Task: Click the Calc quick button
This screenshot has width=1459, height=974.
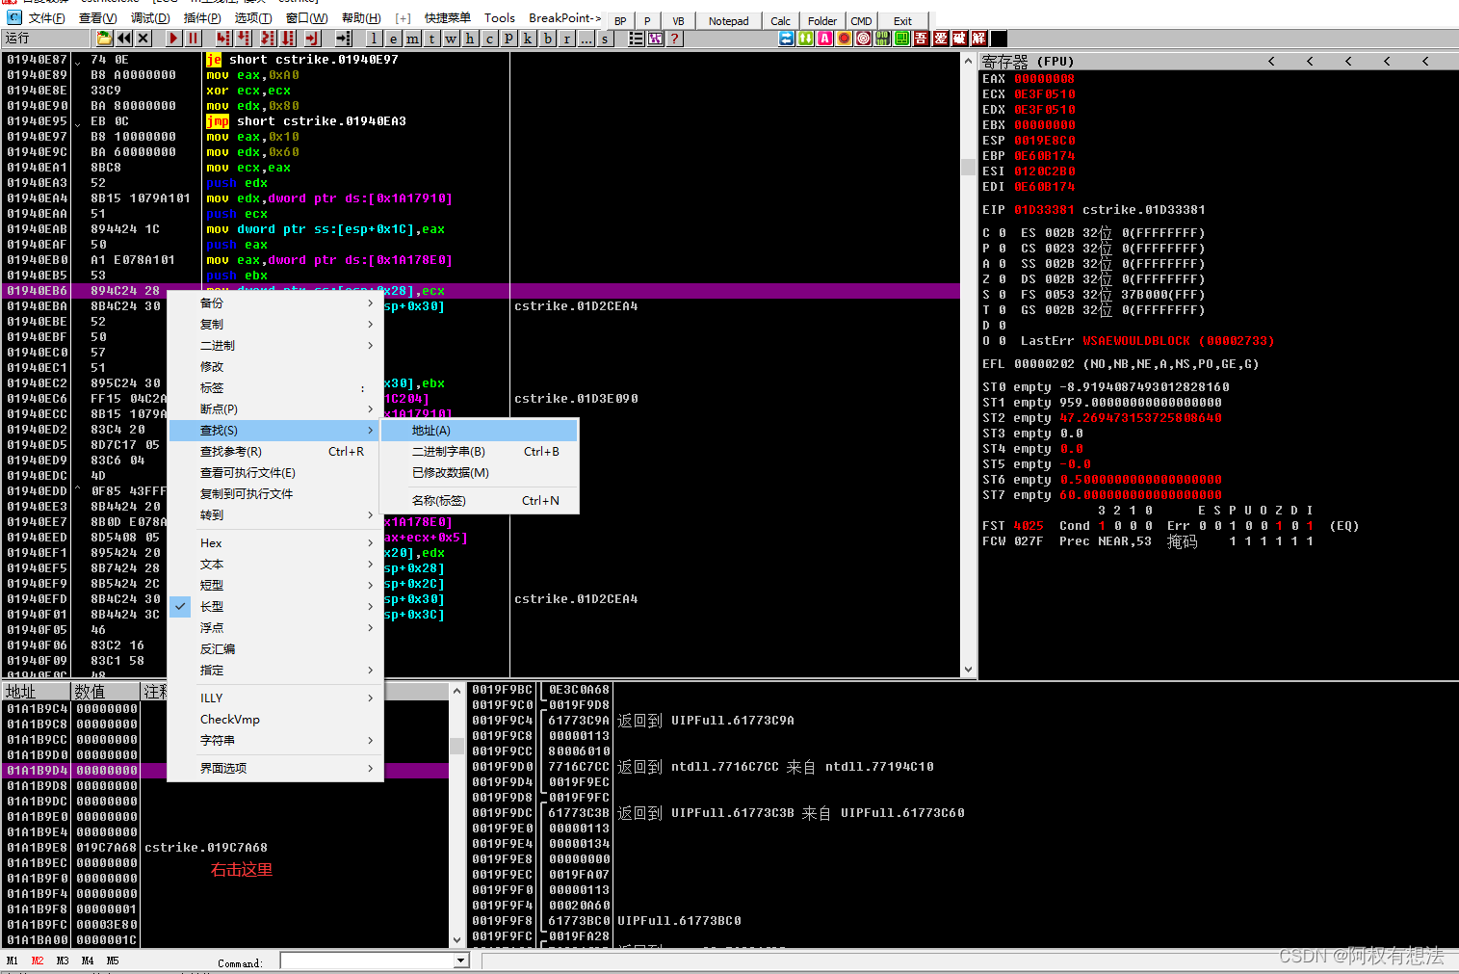Action: [780, 21]
